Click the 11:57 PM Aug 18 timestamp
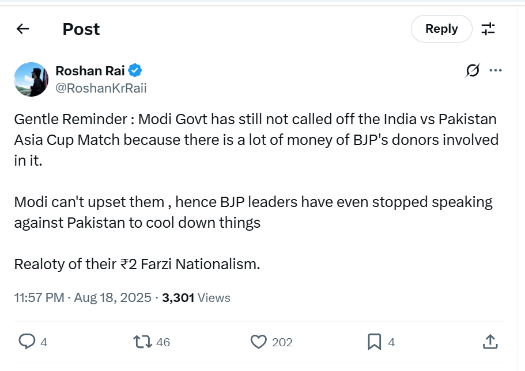 click(x=83, y=298)
